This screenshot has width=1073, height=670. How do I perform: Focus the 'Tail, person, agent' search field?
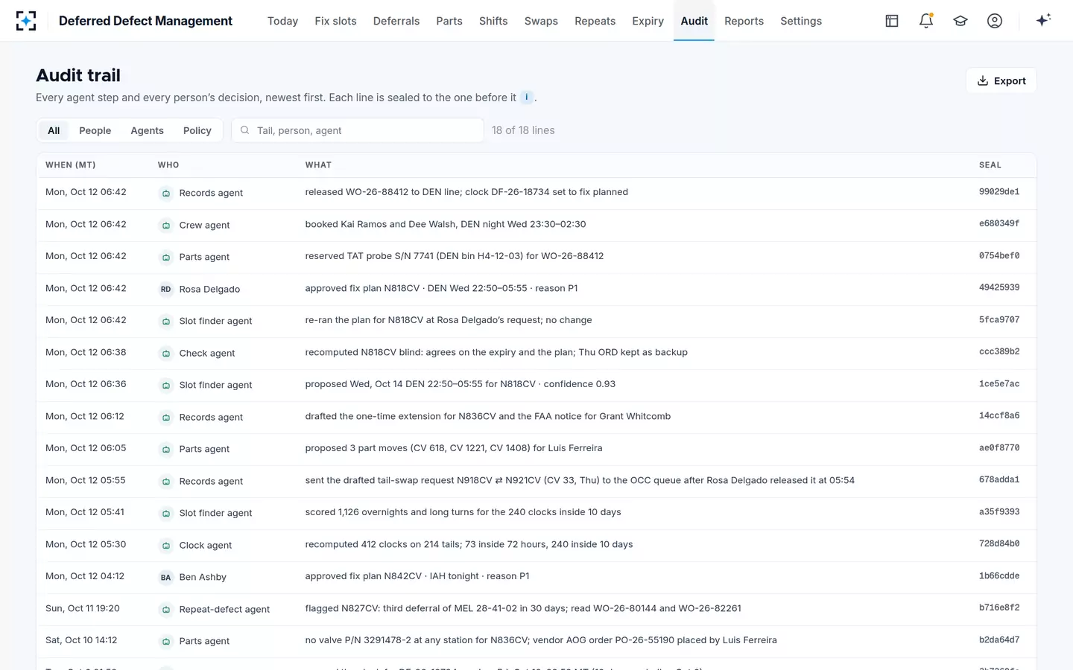[x=358, y=130]
